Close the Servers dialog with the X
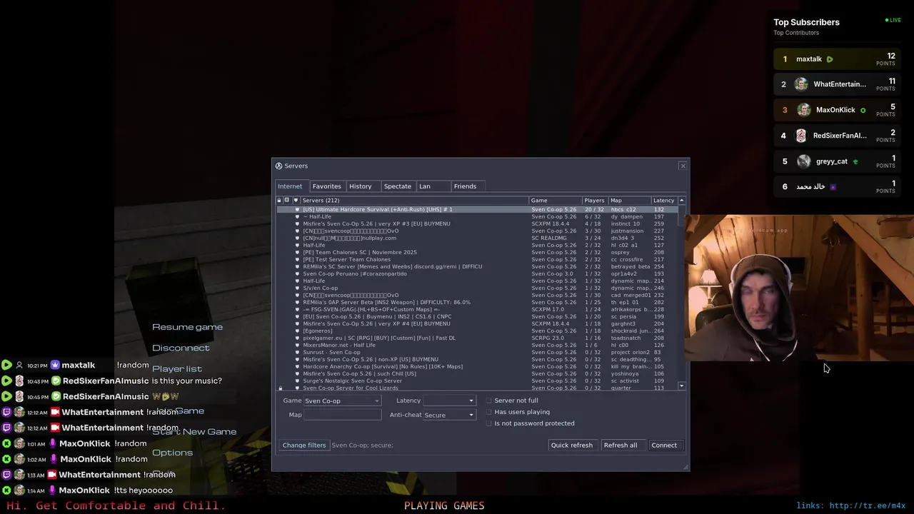Viewport: 914px width, 514px height. 683,166
